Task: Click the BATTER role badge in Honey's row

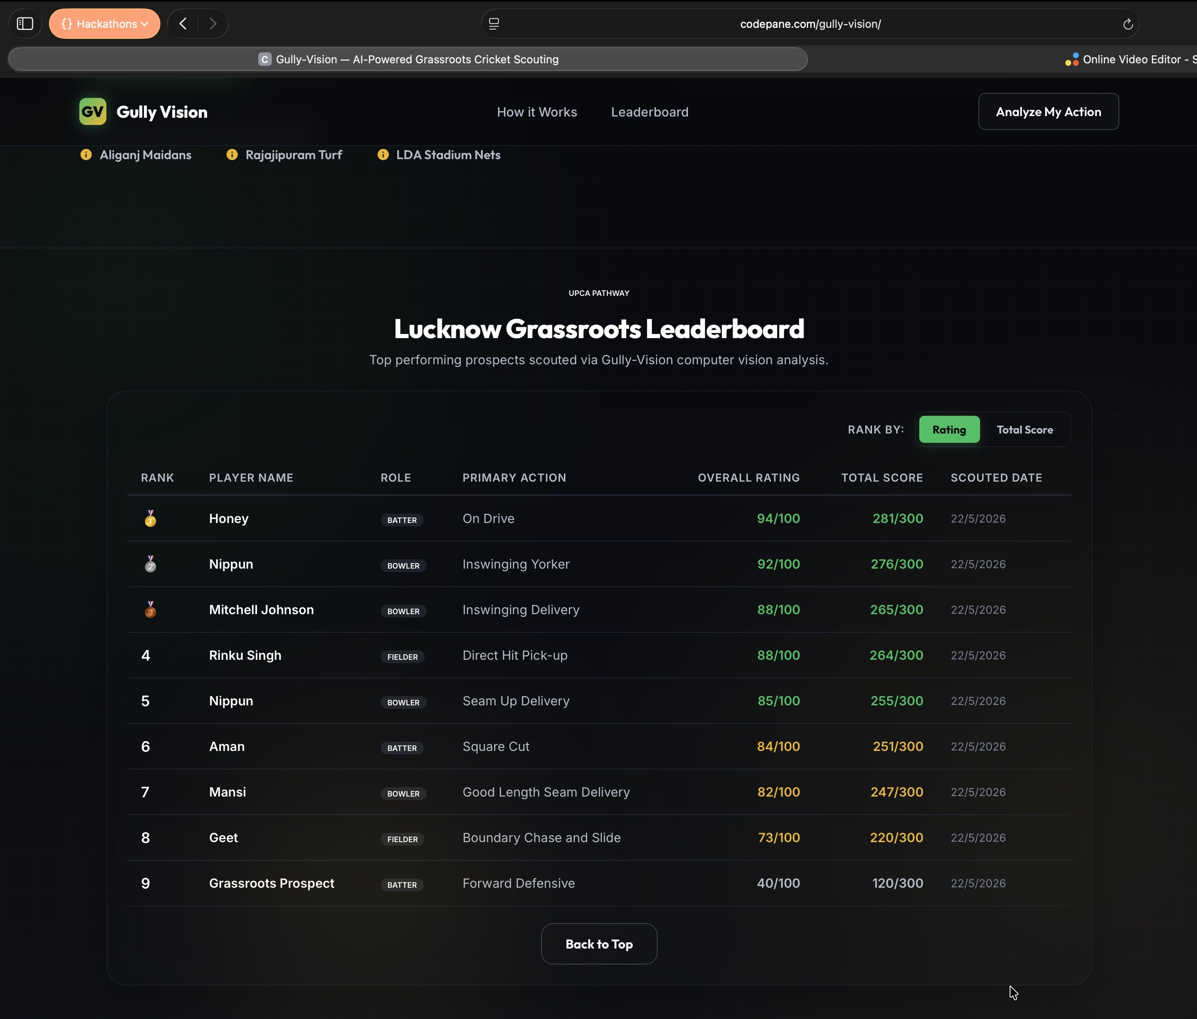Action: point(402,520)
